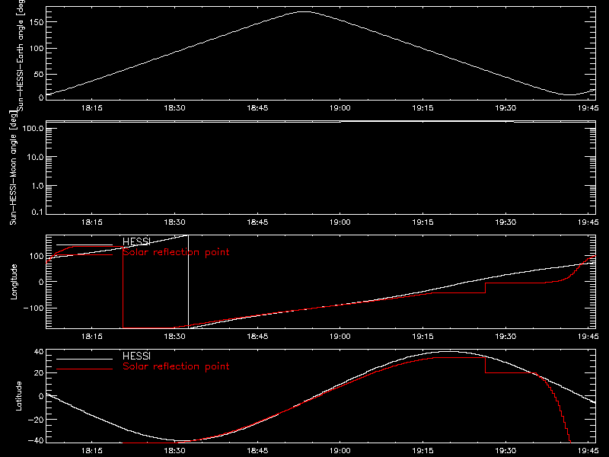
Task: Click 19:00 under the Longitude plot
Action: 340,337
